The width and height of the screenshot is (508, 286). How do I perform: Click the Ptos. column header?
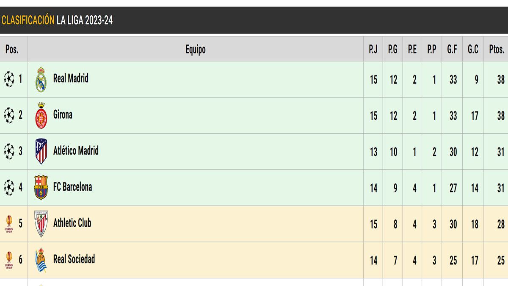coord(497,49)
